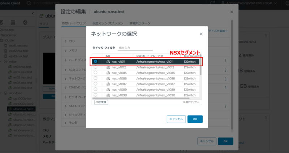Open the サマリ tab in the background page

click(44, 24)
